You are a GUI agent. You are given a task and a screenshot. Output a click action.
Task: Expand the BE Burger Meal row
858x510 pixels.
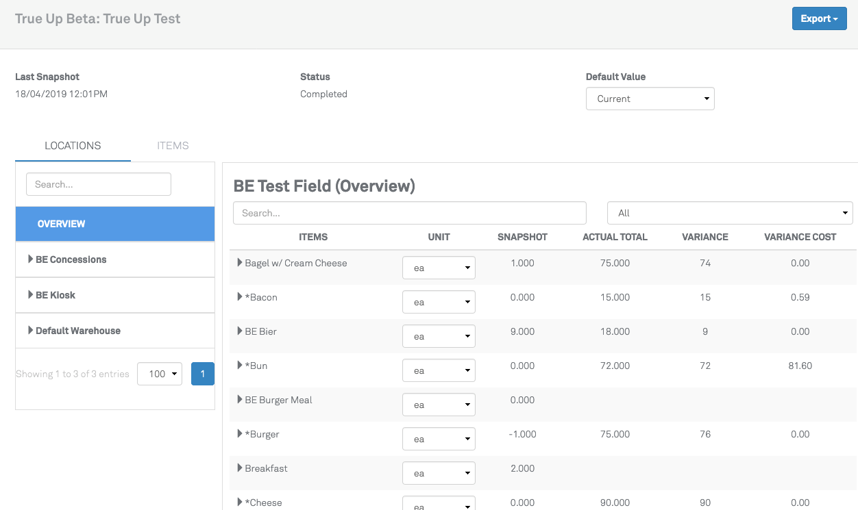[x=240, y=400]
